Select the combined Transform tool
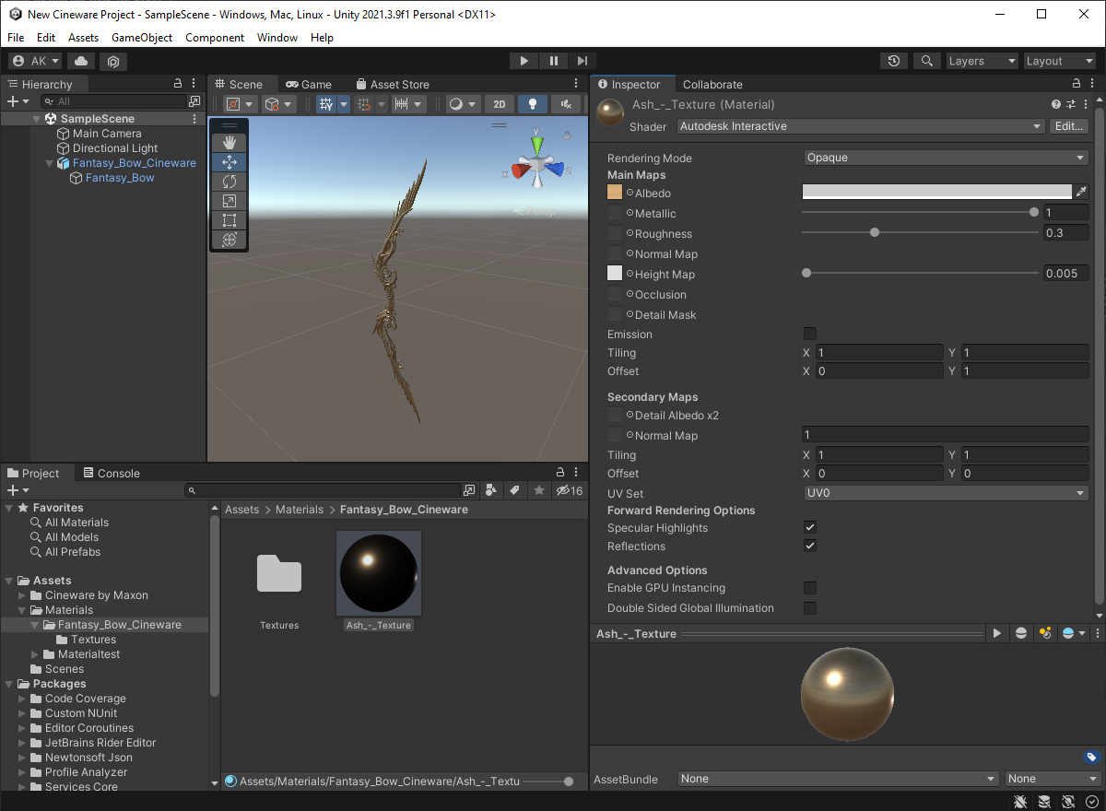The image size is (1106, 811). 229,240
